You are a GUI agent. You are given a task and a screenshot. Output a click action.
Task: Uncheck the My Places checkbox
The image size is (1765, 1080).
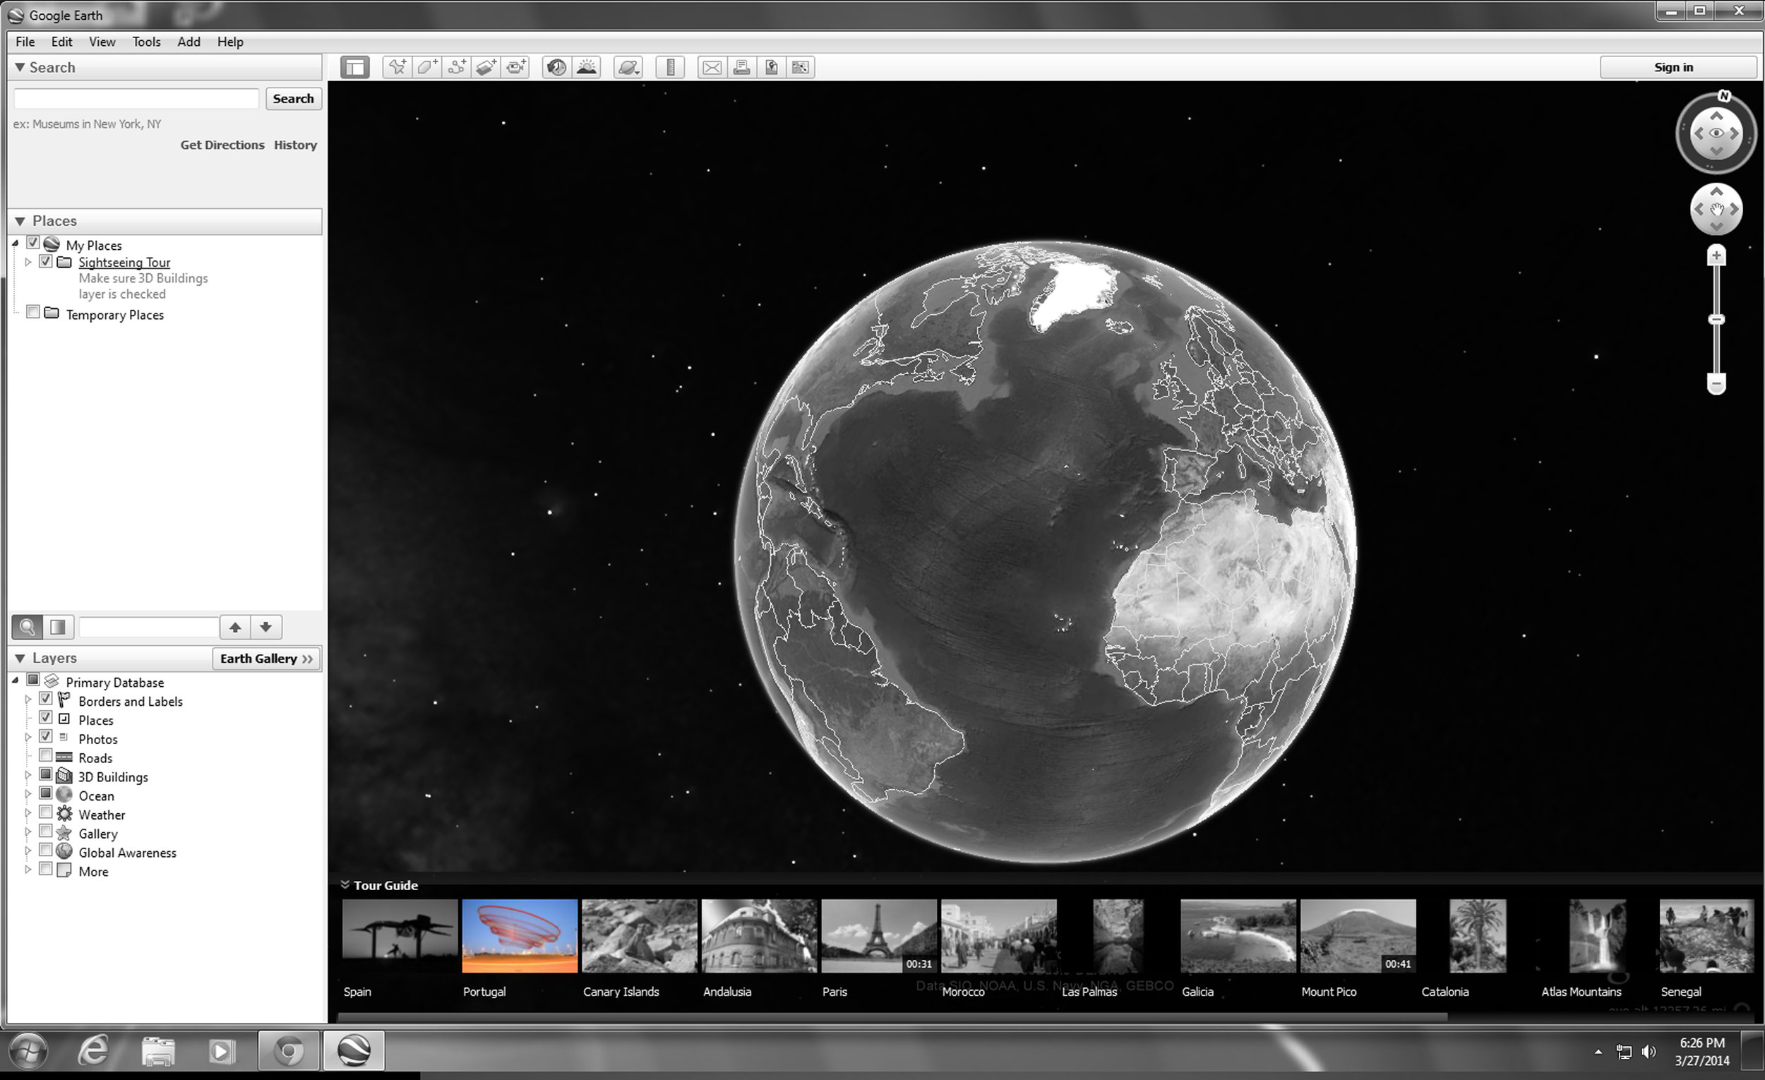pyautogui.click(x=33, y=243)
